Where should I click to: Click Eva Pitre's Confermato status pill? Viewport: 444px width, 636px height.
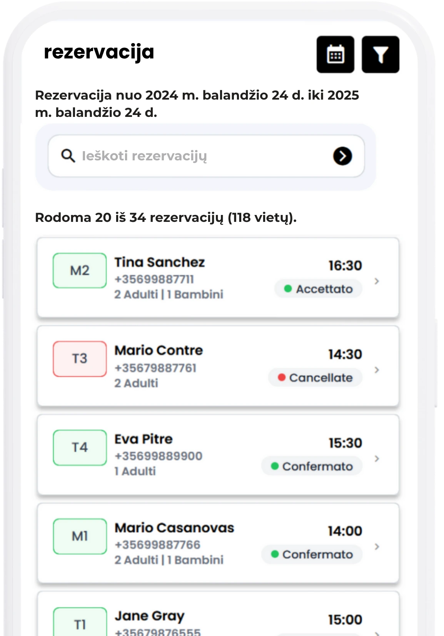312,466
